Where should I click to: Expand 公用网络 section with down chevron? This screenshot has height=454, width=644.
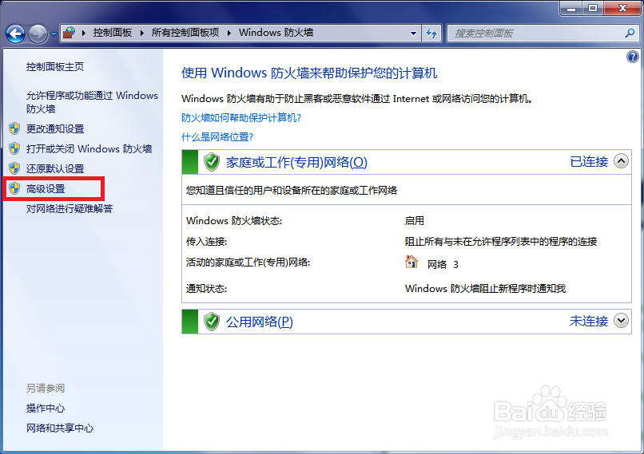pos(621,320)
